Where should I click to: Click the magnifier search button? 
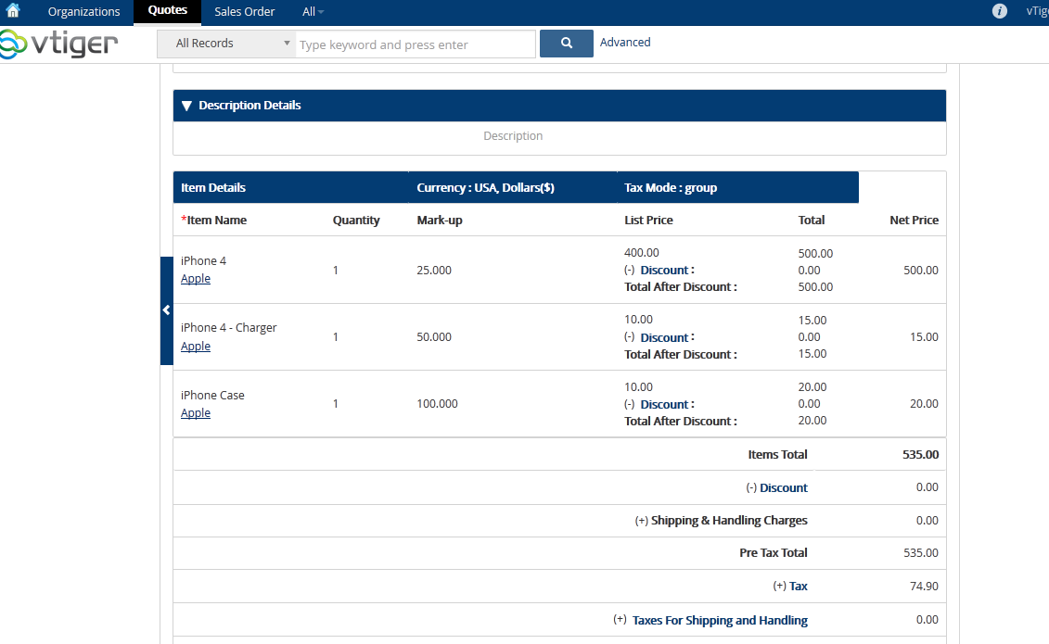coord(566,43)
